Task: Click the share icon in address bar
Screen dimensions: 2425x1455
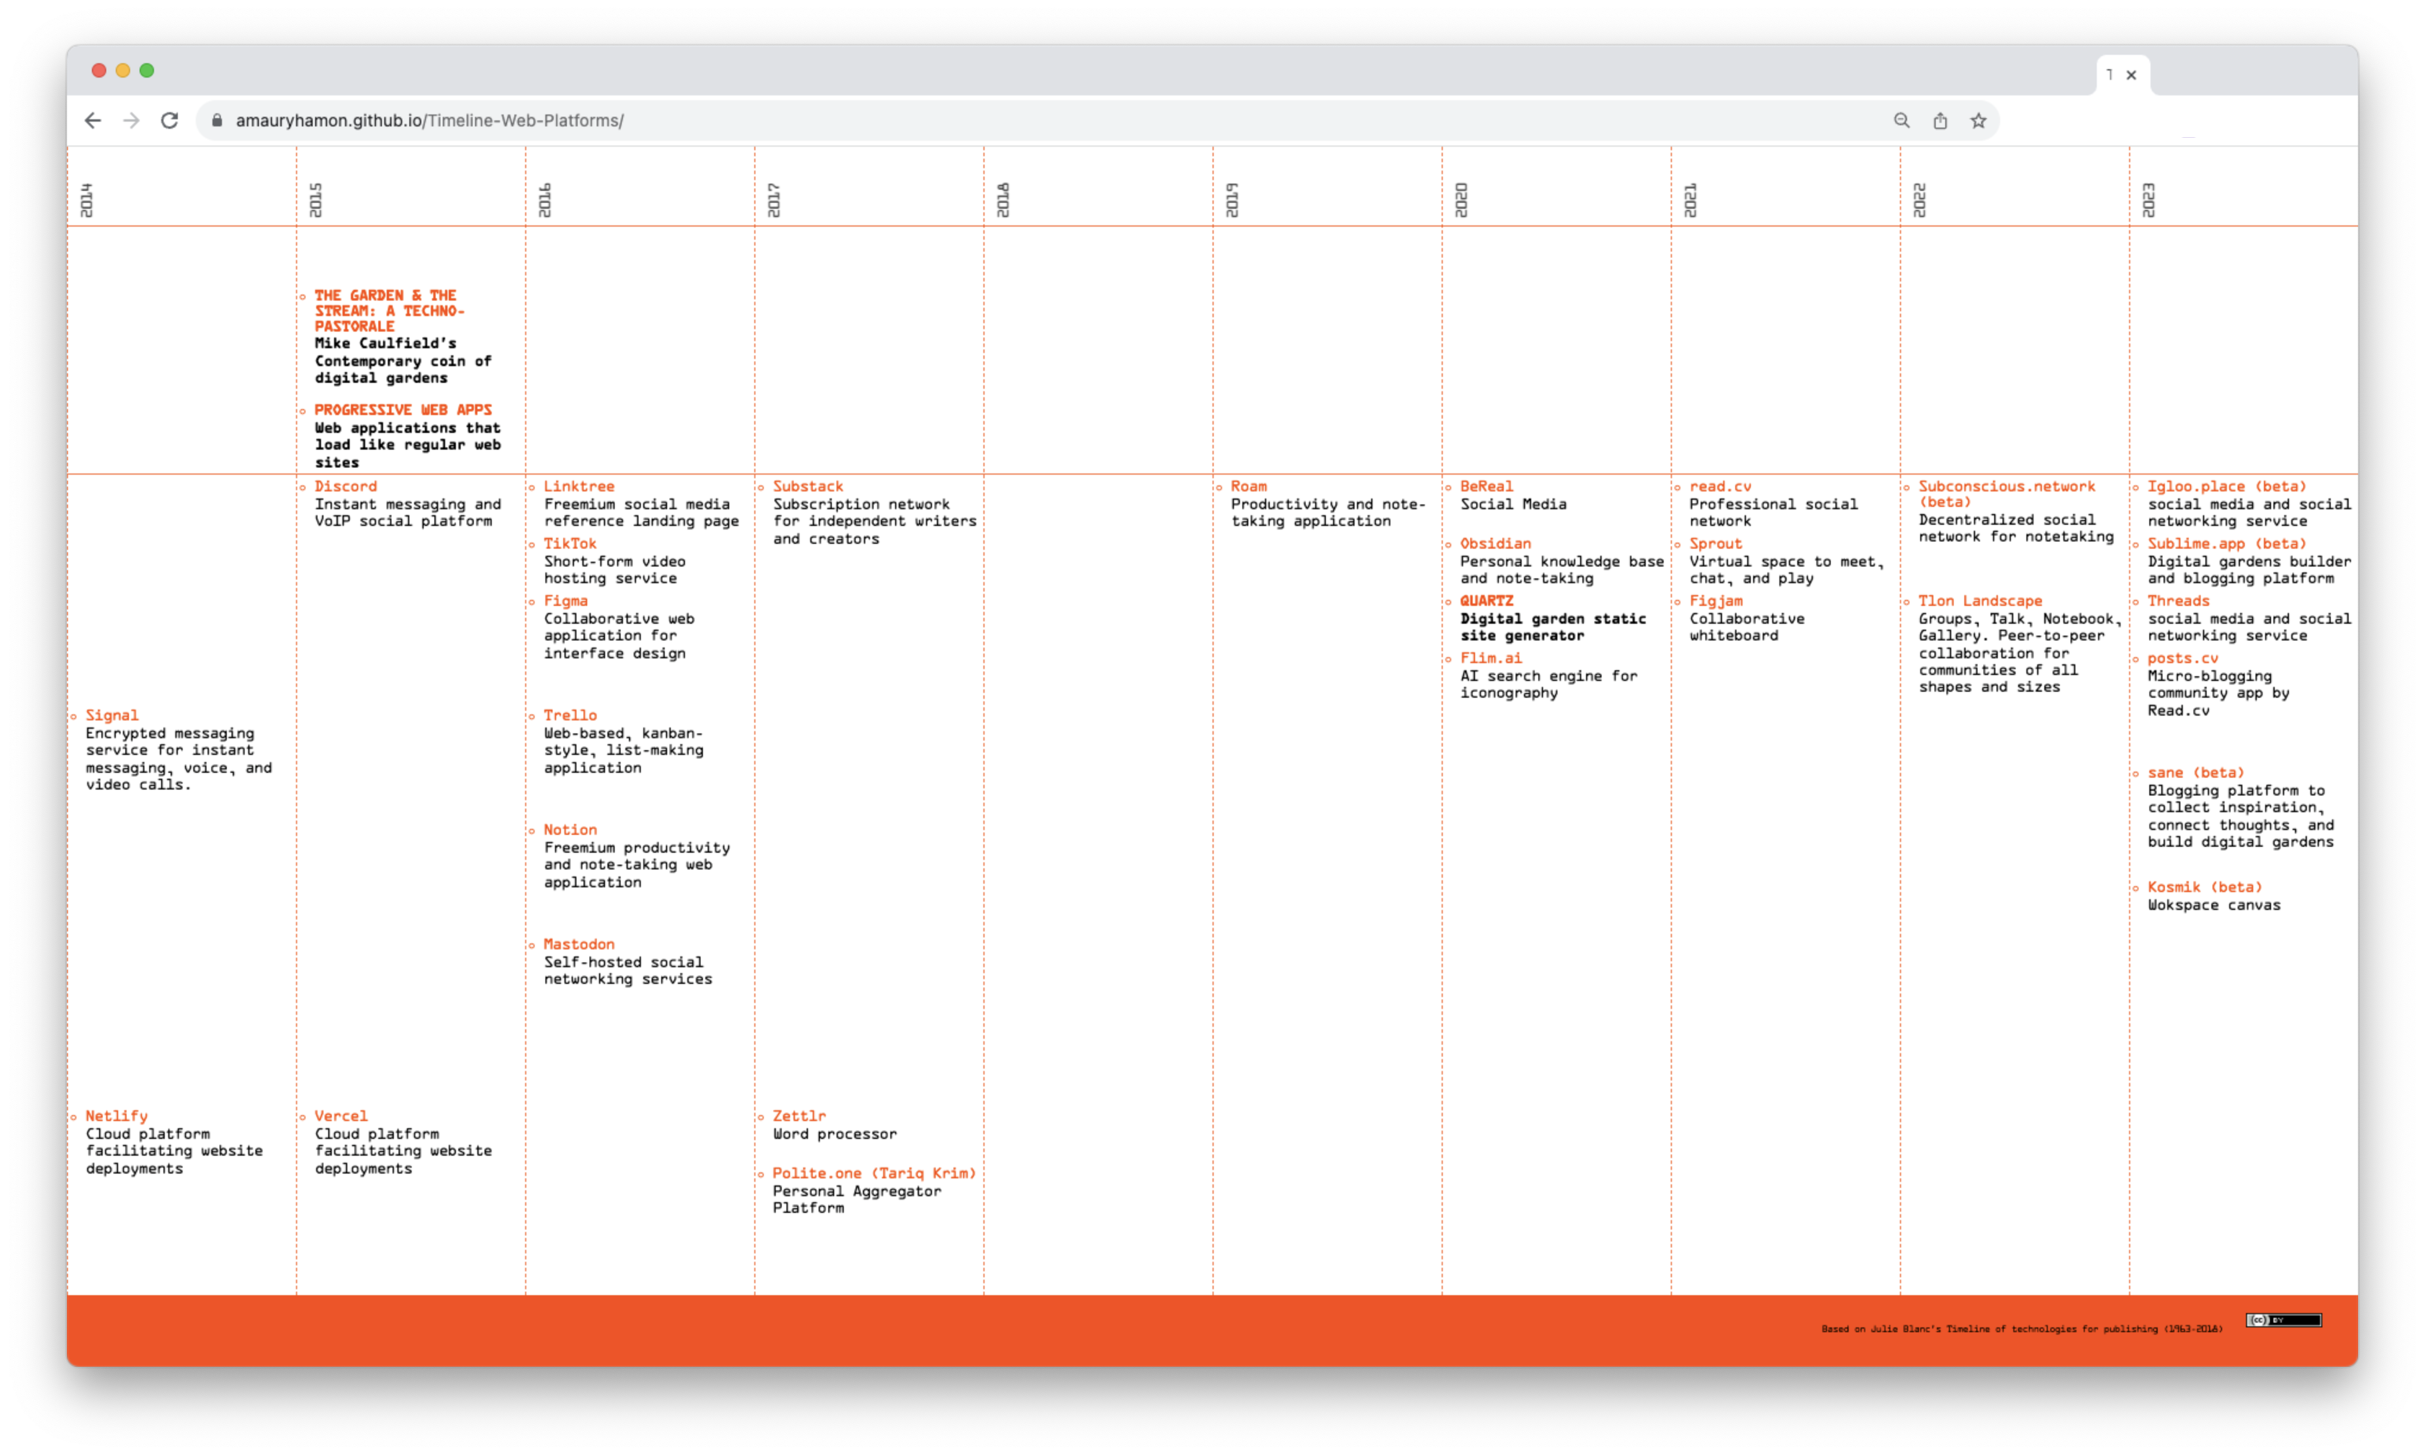Action: 1939,120
